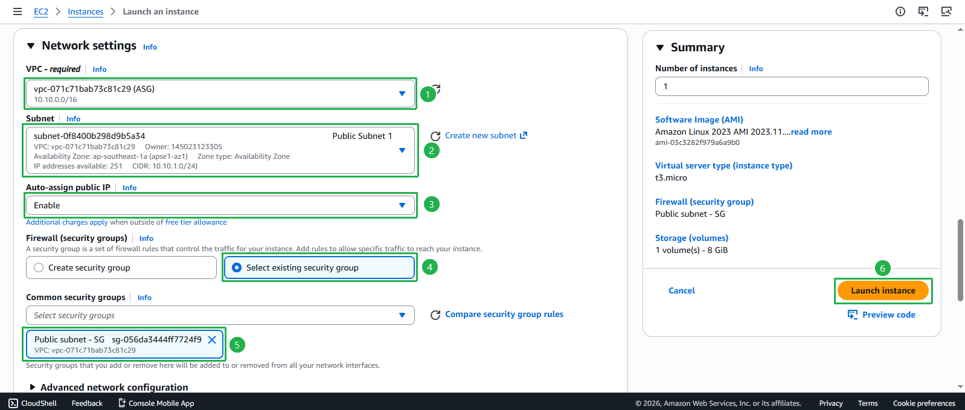This screenshot has width=965, height=410.
Task: Open Preview code link
Action: [889, 315]
